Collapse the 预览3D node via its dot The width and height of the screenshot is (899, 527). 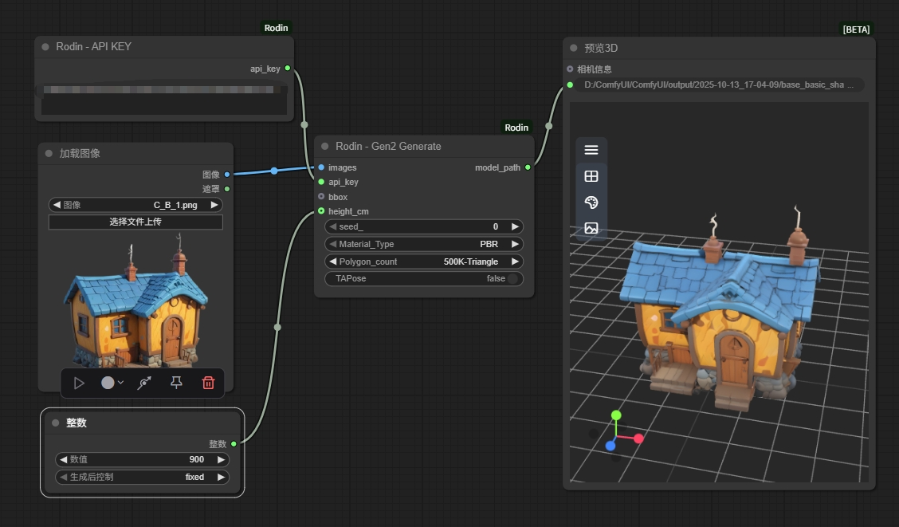tap(573, 48)
